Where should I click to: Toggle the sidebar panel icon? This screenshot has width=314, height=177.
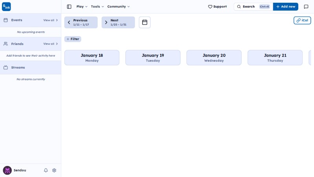point(69,7)
